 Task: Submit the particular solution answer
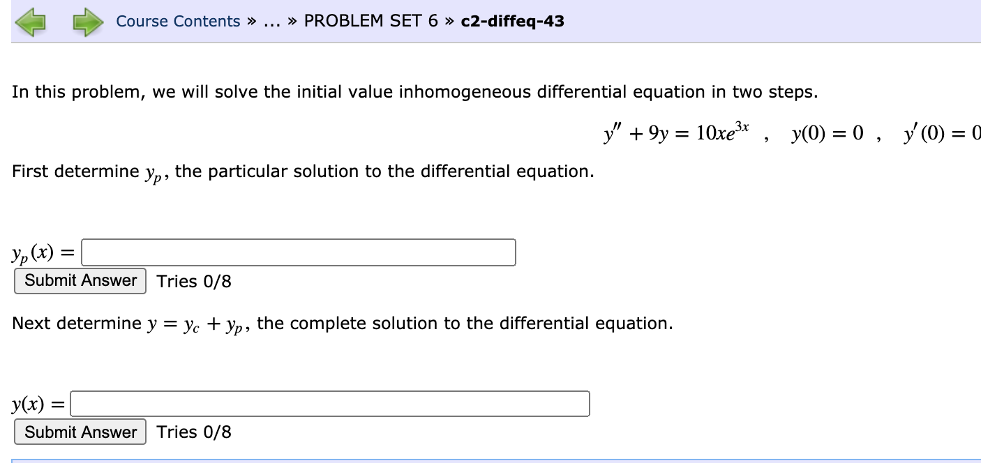coord(79,281)
